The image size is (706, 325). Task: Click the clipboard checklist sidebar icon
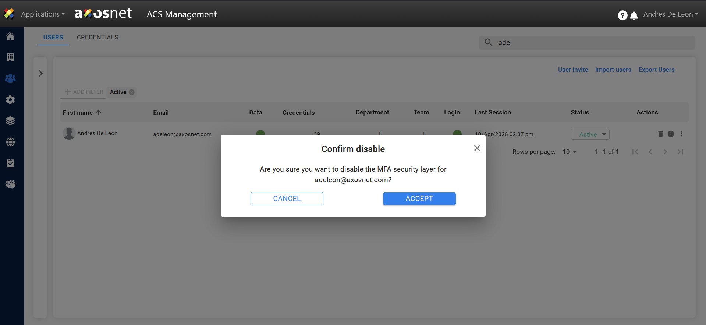tap(10, 163)
